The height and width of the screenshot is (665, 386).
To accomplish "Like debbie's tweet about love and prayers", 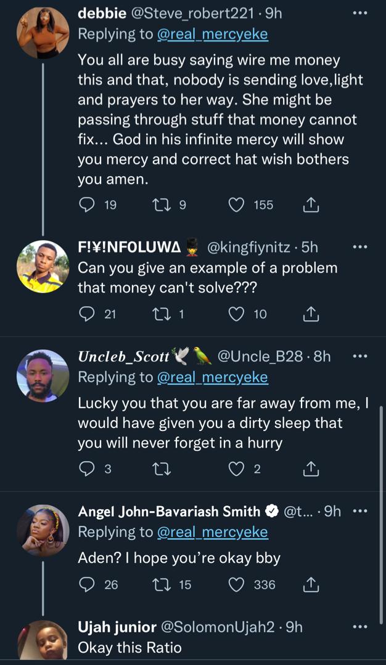I will tap(237, 204).
